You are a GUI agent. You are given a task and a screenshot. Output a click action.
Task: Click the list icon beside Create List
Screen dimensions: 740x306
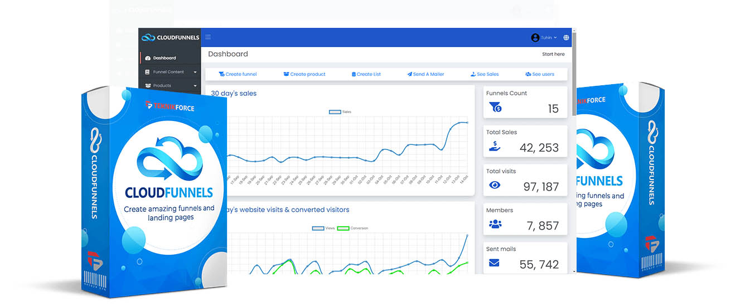(x=354, y=74)
